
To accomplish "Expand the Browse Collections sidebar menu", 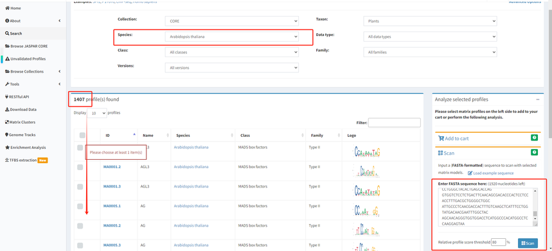I will [x=33, y=72].
